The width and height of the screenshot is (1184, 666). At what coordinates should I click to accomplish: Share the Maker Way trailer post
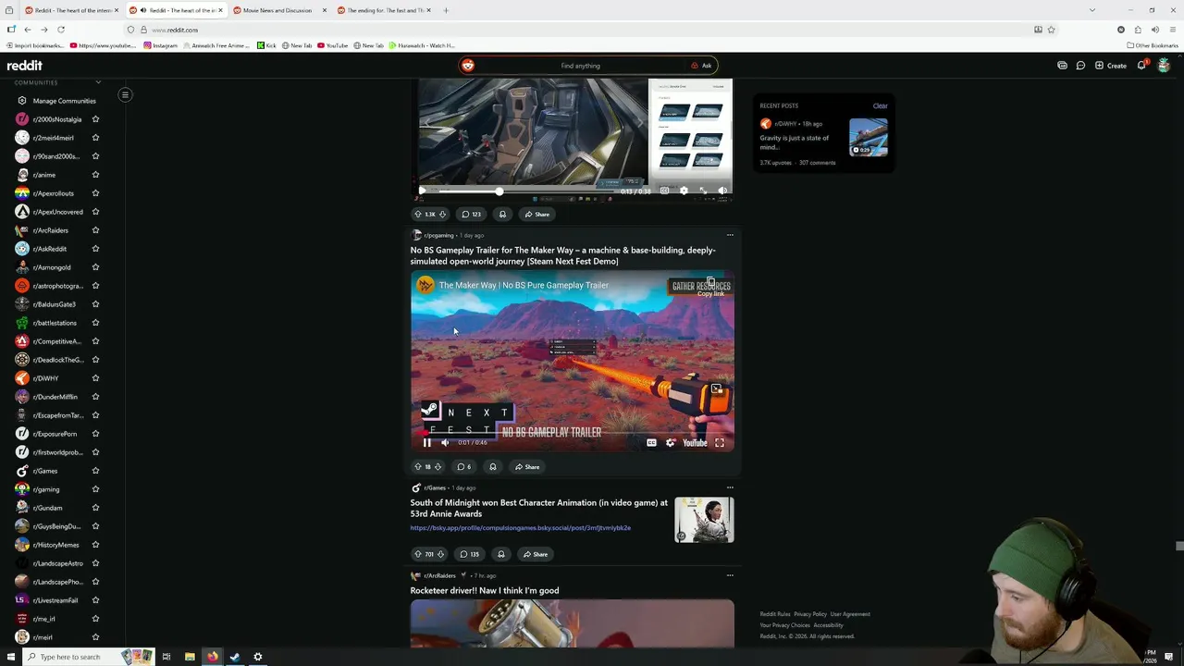[527, 467]
